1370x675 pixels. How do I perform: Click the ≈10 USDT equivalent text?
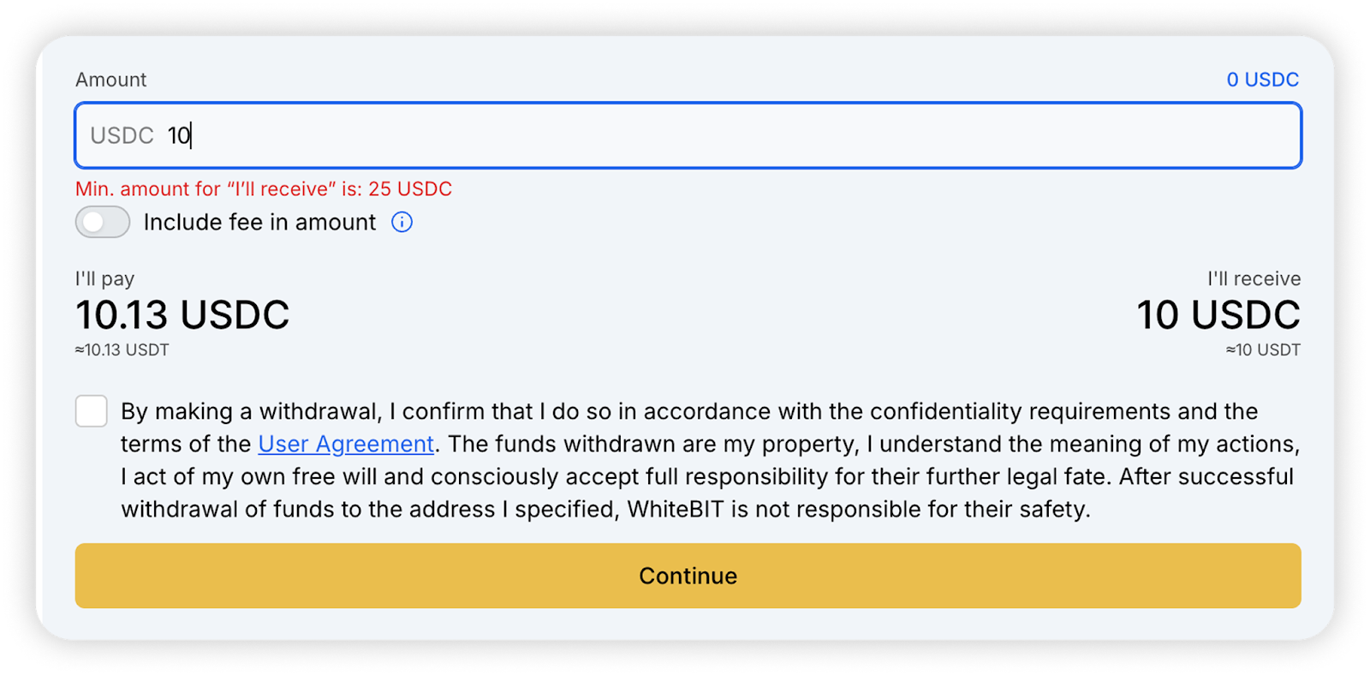click(1263, 349)
